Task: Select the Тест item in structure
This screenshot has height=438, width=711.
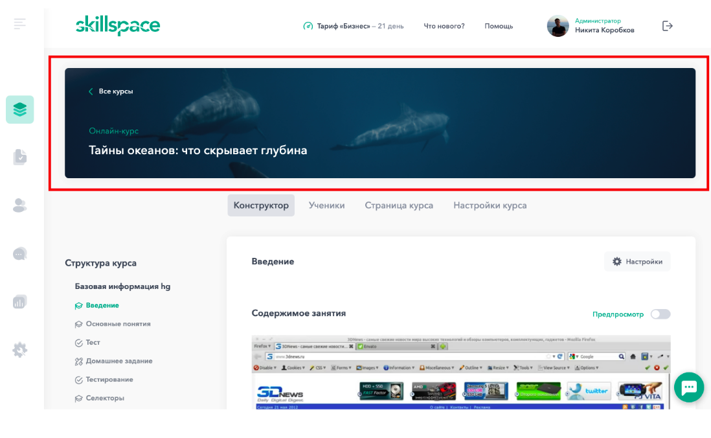Action: point(93,343)
